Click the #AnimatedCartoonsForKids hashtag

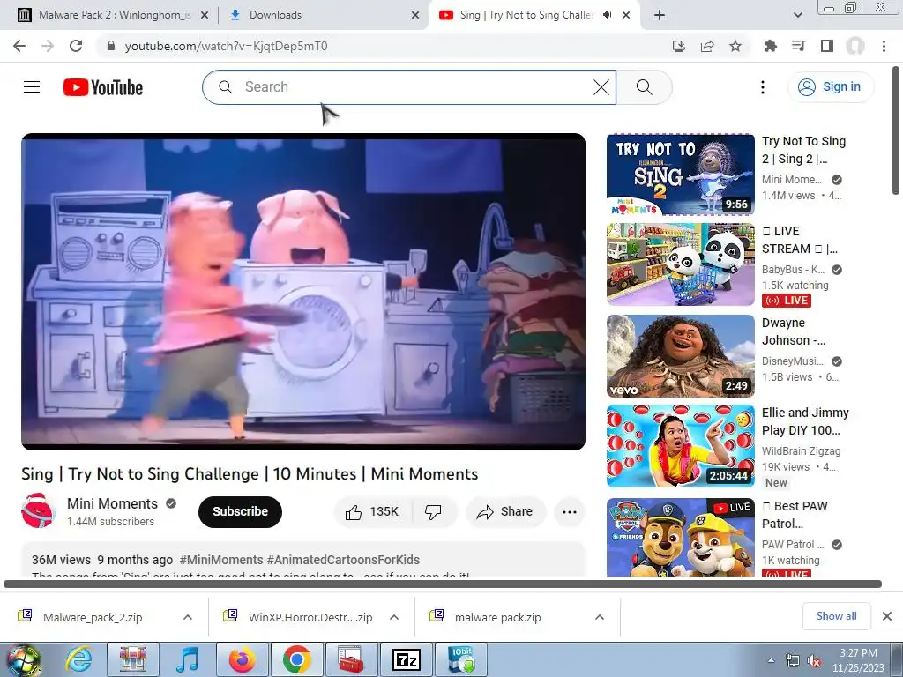pos(343,560)
